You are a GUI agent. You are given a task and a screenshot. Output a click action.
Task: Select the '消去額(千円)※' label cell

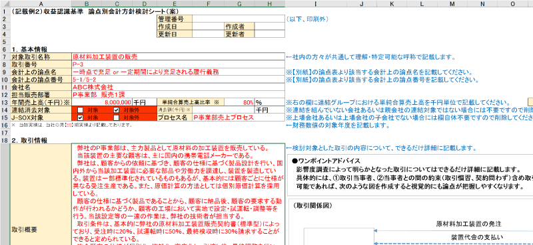175,110
